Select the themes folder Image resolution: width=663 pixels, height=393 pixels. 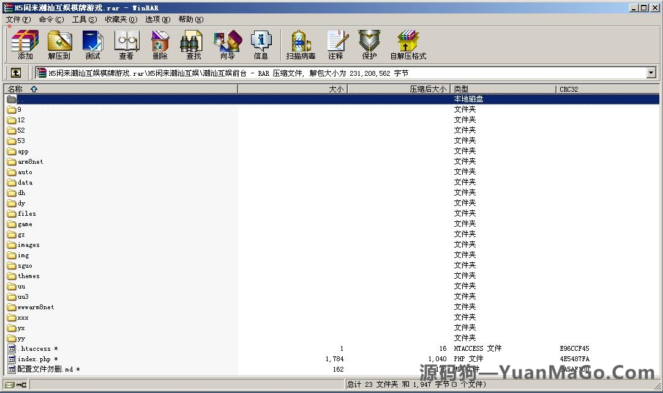tap(29, 276)
